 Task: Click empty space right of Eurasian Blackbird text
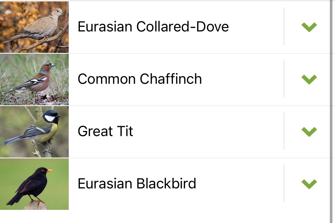[239, 184]
